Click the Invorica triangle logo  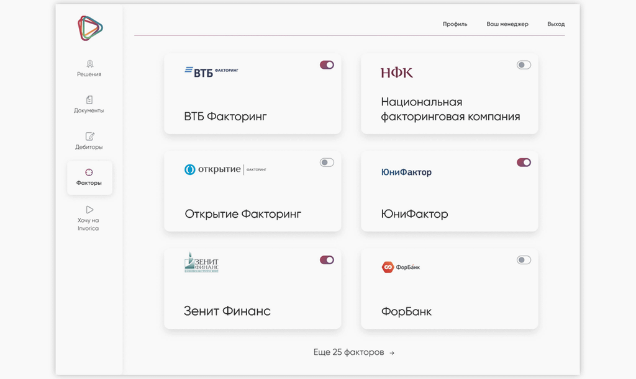pyautogui.click(x=90, y=29)
